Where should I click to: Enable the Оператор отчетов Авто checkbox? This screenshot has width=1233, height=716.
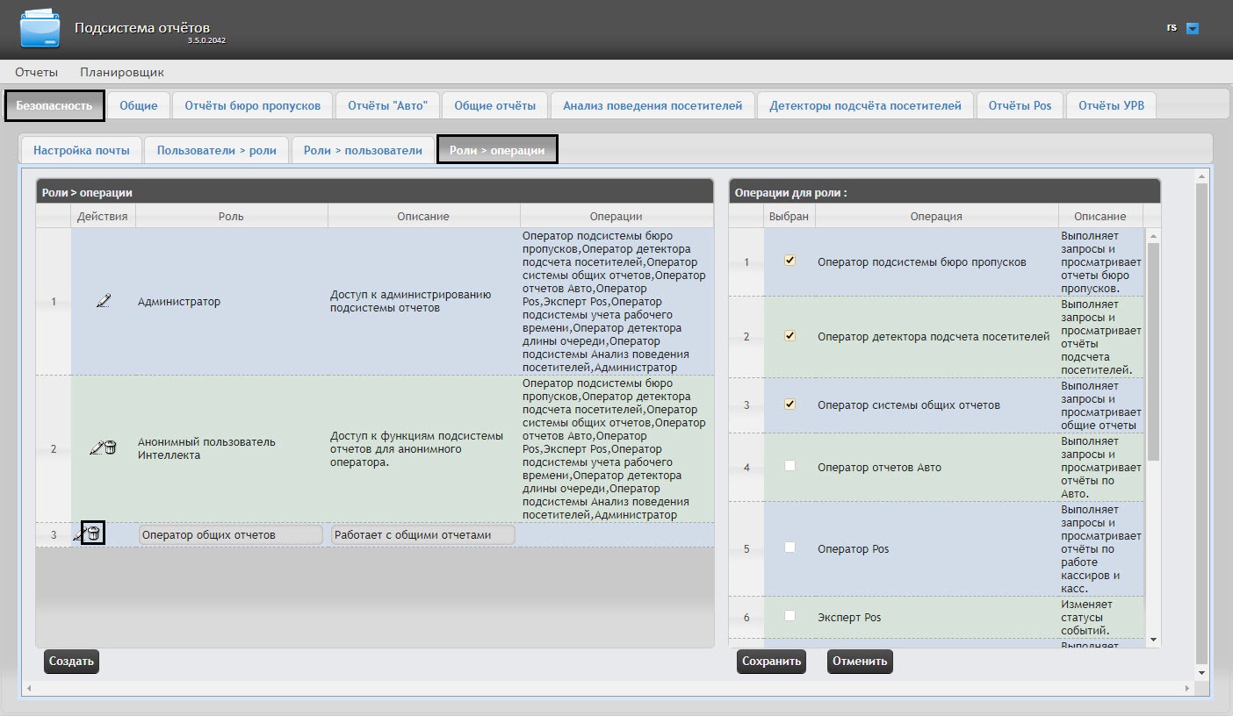tap(790, 466)
